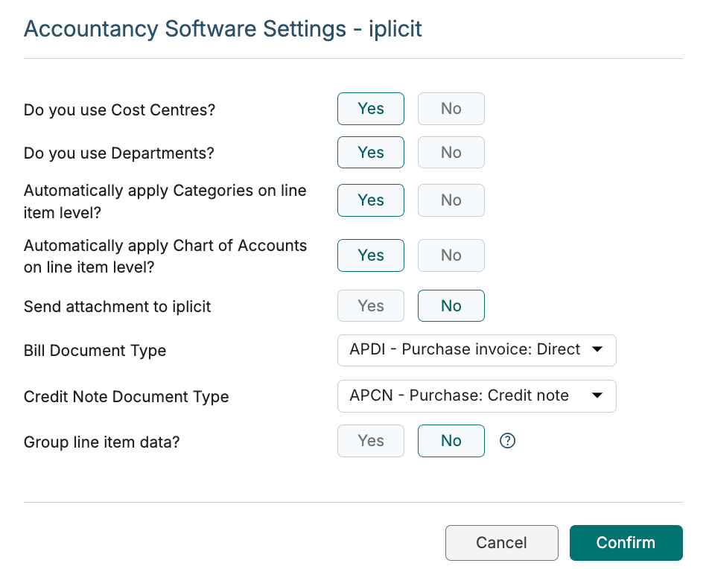Choose Yes for Departments
The width and height of the screenshot is (709, 569).
pos(371,153)
